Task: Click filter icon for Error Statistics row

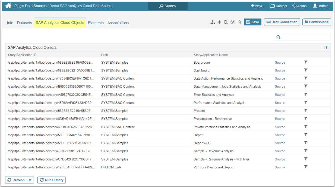Action: (306, 94)
